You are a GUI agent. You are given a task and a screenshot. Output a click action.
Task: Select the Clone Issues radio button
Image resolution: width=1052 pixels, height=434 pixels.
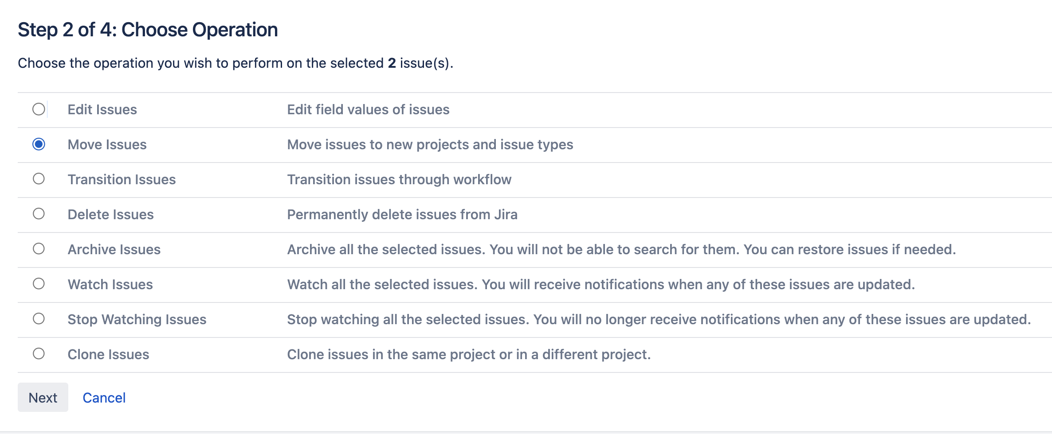[39, 354]
